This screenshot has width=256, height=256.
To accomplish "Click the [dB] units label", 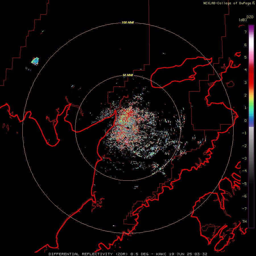I will (x=243, y=20).
